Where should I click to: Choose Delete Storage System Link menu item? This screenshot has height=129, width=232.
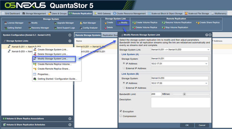coord(57,54)
